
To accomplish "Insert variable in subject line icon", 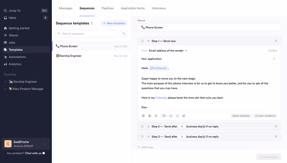I will click(x=274, y=59).
